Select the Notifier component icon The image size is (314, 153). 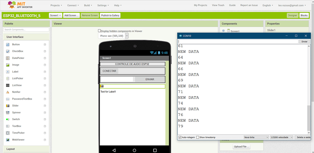pos(8,92)
